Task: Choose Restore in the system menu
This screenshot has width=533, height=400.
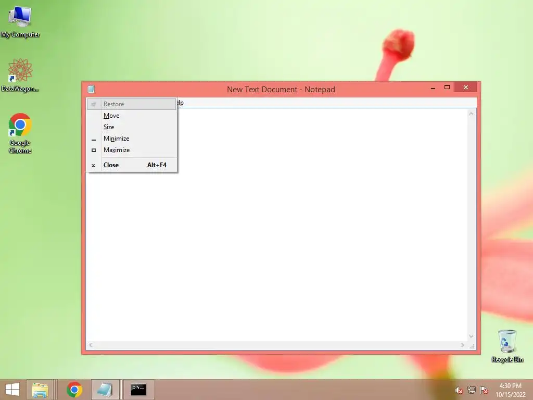Action: 132,104
